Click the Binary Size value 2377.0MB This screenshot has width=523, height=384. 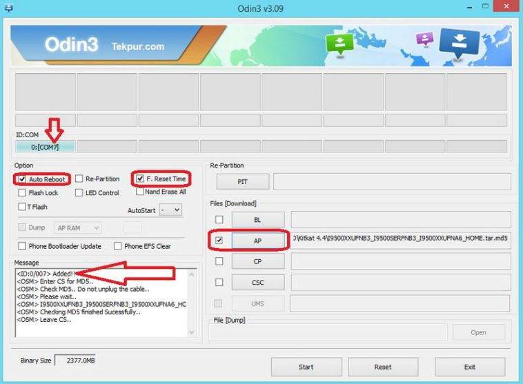(75, 361)
